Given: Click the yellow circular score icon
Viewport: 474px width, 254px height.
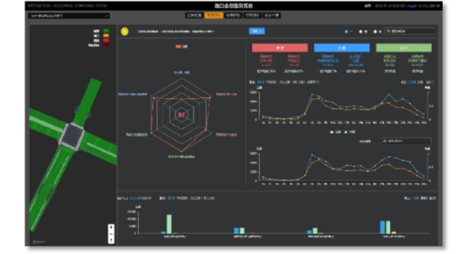Looking at the screenshot, I should pyautogui.click(x=125, y=31).
